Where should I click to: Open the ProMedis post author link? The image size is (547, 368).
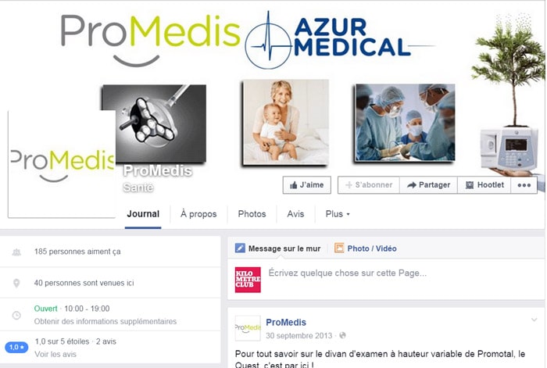(x=286, y=323)
